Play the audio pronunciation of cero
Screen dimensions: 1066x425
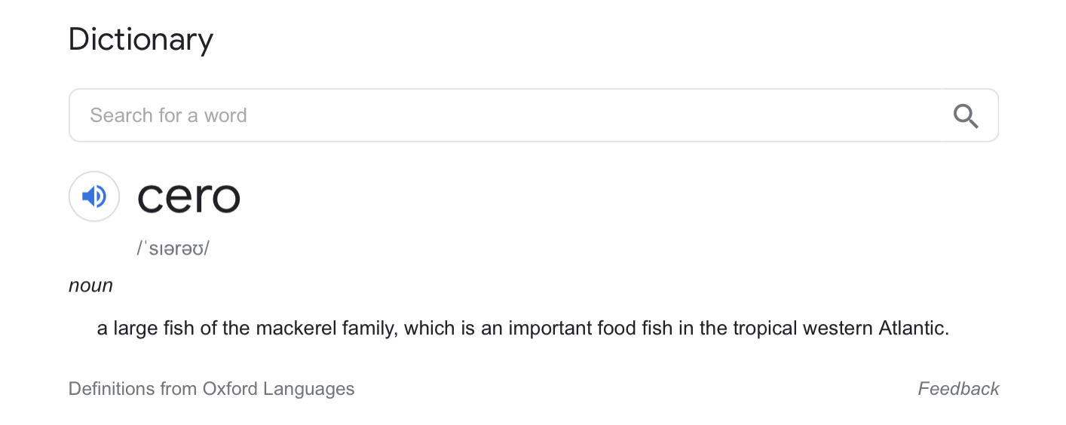coord(94,197)
